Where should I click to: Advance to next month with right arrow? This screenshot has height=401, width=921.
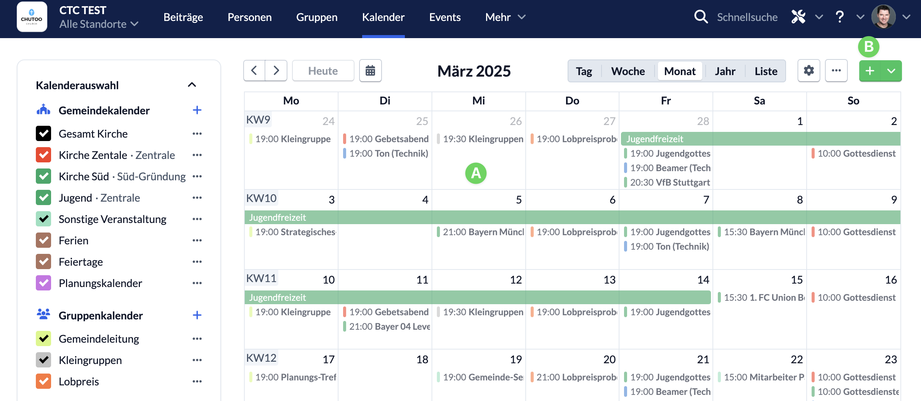[x=276, y=71]
